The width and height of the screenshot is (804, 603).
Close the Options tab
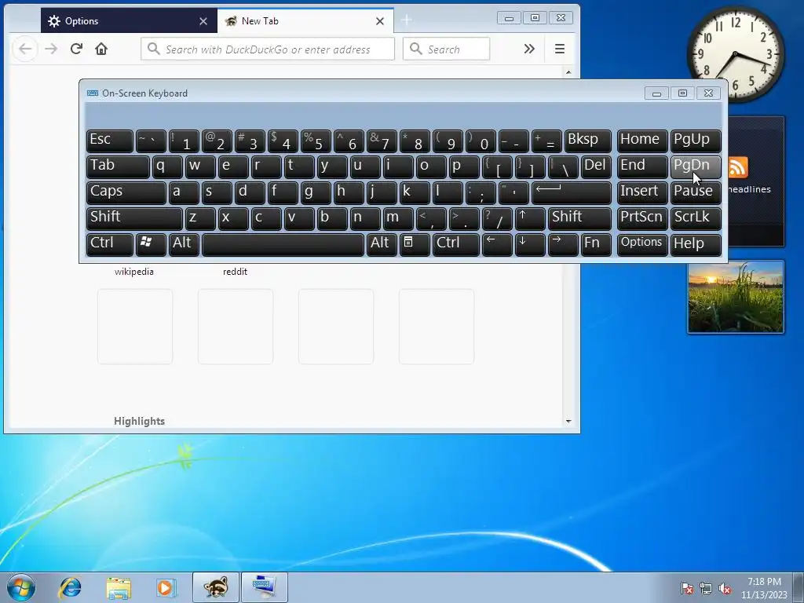203,21
